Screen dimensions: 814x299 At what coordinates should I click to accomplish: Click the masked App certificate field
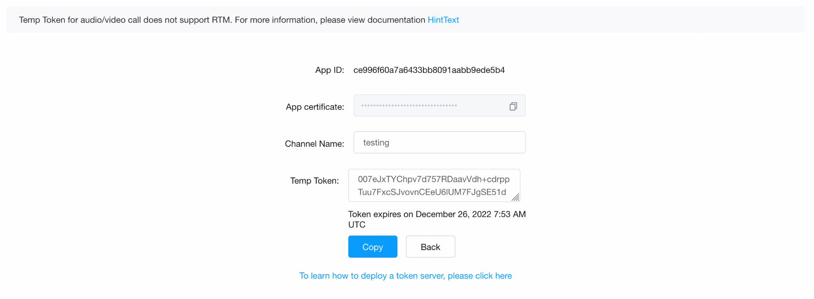click(429, 106)
